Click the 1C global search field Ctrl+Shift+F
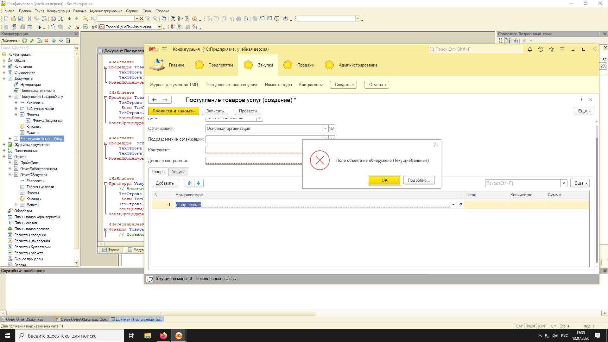 pyautogui.click(x=476, y=49)
